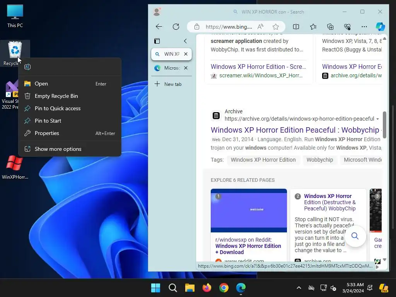Open the Windows Start menu
396x297 pixels.
[x=155, y=288]
